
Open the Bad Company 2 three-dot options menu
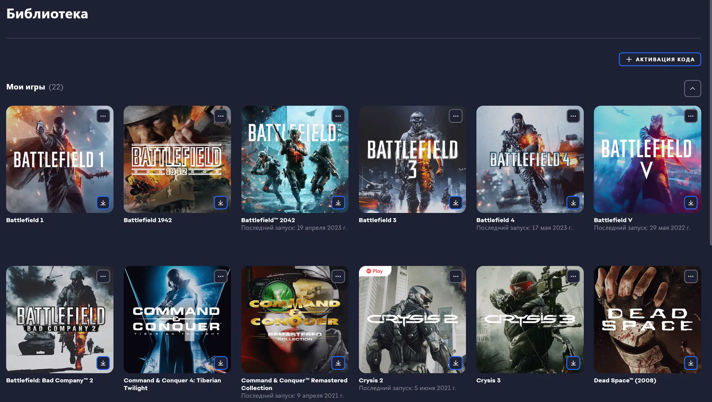(103, 276)
